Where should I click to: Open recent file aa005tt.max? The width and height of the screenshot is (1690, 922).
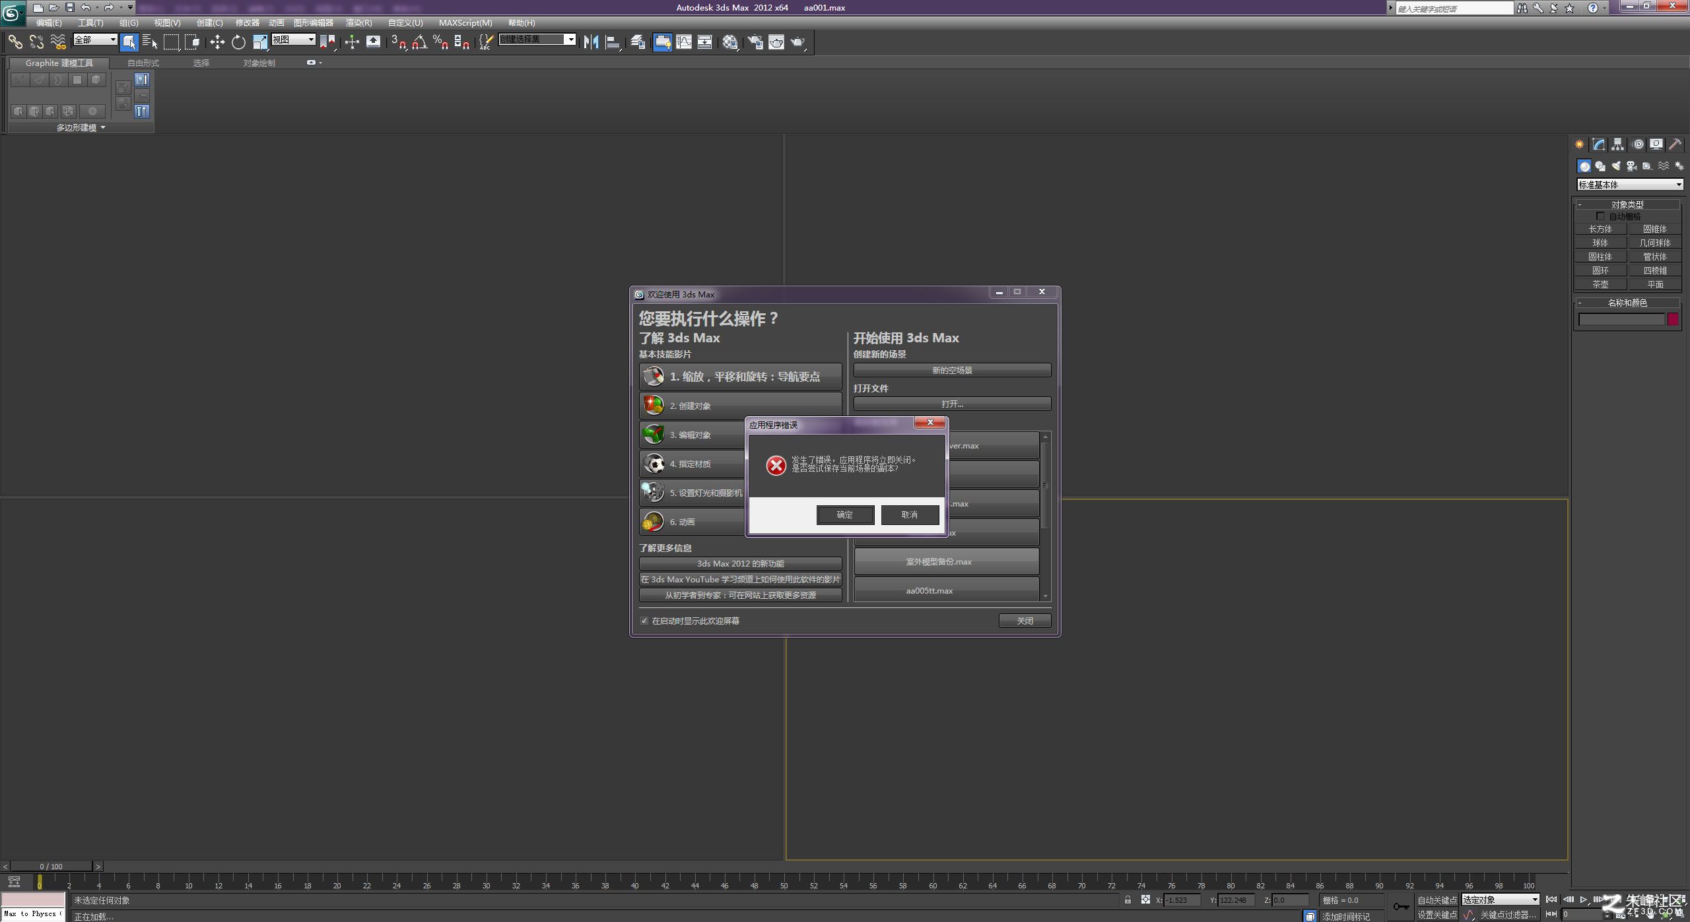(x=947, y=590)
